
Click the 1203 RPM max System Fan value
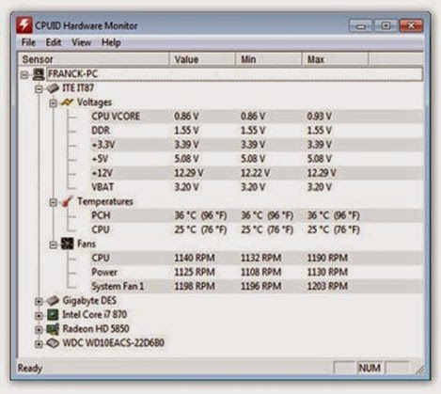[x=327, y=286]
